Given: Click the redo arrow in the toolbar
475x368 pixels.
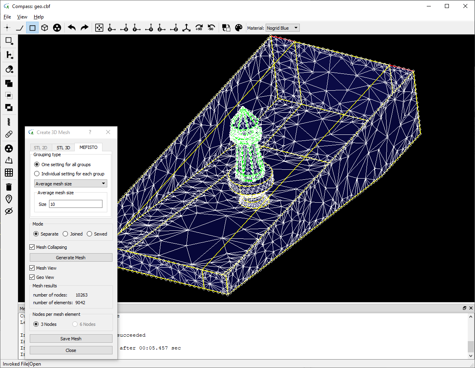Looking at the screenshot, I should click(84, 28).
